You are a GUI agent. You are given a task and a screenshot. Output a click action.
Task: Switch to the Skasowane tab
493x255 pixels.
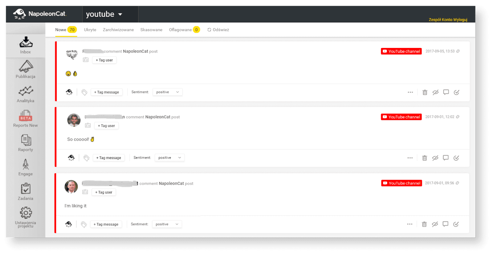151,30
